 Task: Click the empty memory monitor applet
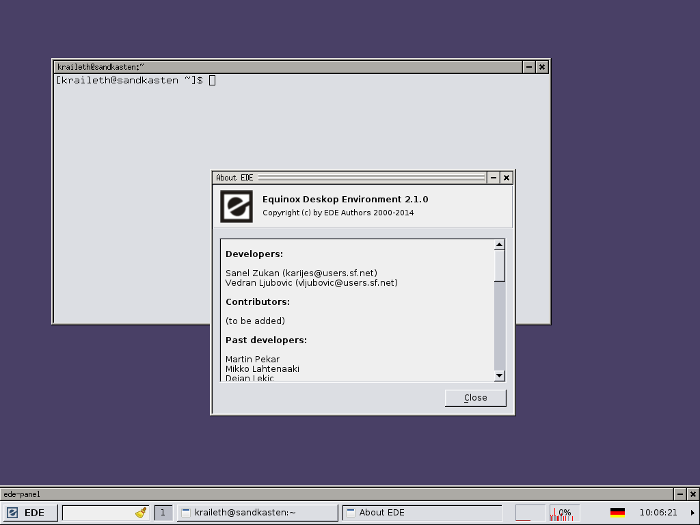tap(530, 513)
